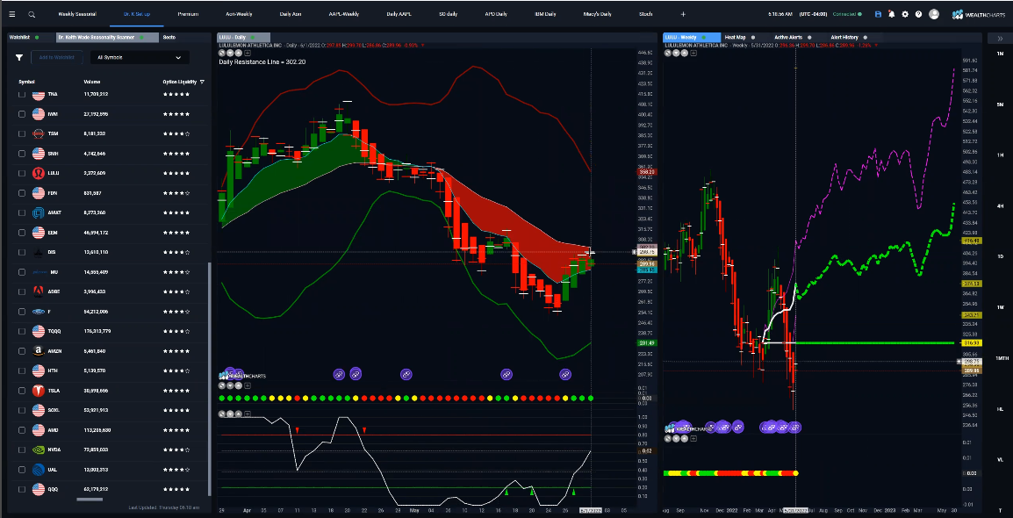Open the IBM Daily tab
1013x518 pixels.
pos(545,13)
